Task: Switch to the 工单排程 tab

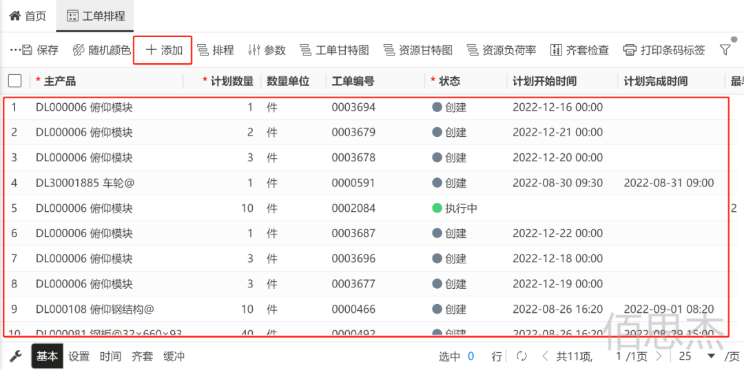Action: [x=96, y=16]
